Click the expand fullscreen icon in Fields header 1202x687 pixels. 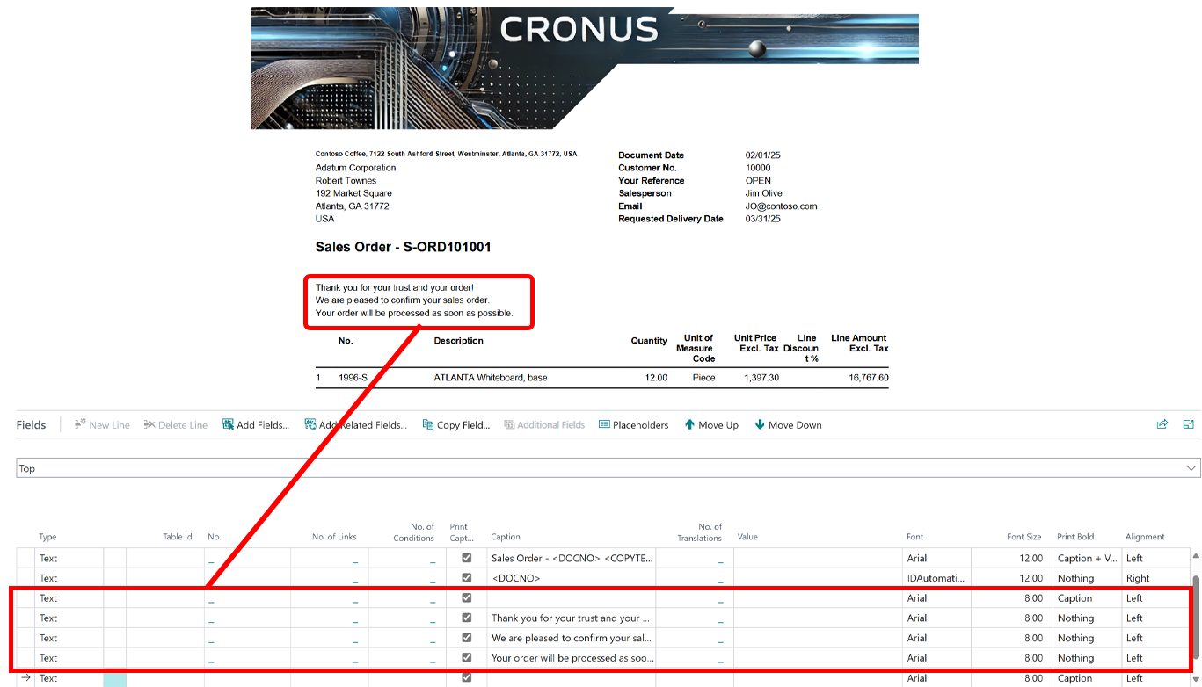1189,424
